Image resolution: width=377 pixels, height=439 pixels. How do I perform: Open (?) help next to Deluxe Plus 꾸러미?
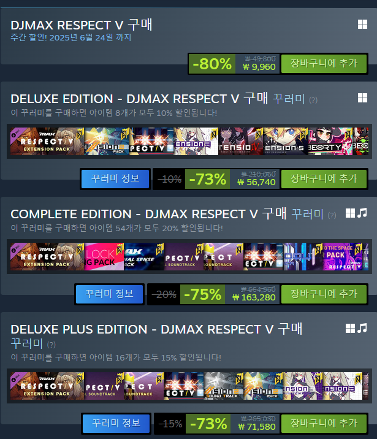[x=51, y=345]
